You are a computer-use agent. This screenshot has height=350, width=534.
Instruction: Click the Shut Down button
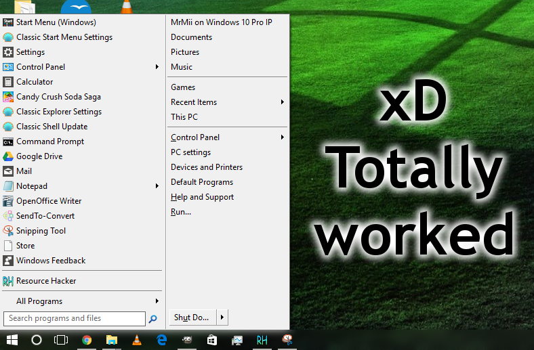(x=192, y=318)
